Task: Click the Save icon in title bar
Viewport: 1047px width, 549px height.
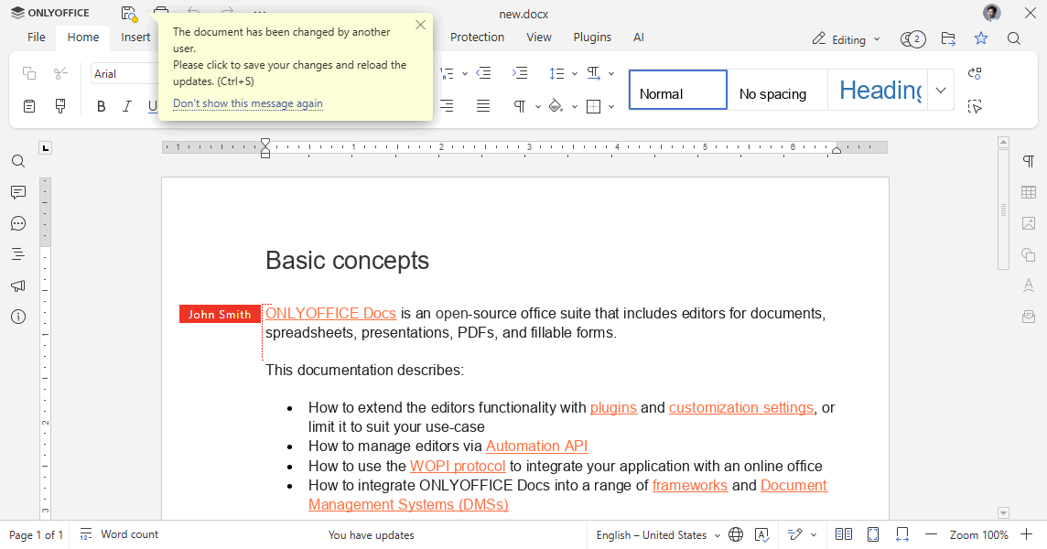Action: coord(128,14)
